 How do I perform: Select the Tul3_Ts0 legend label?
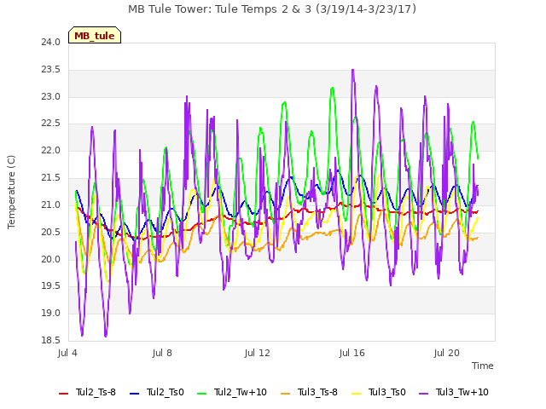387,392
